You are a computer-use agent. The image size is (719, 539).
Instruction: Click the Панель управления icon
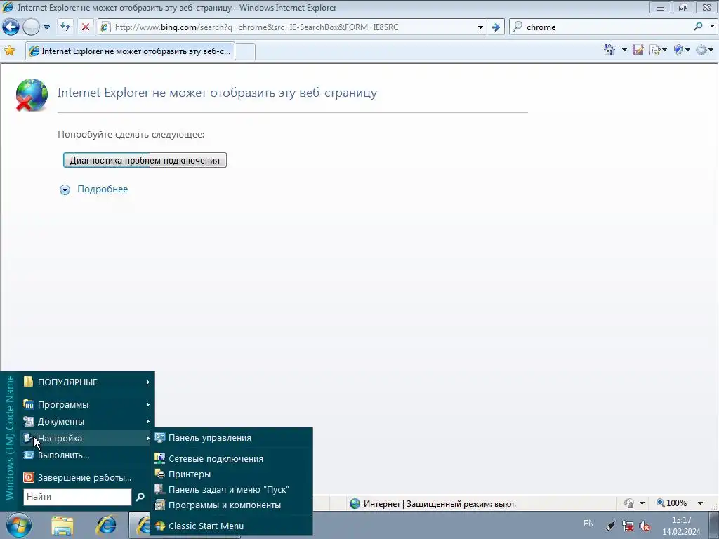point(159,438)
